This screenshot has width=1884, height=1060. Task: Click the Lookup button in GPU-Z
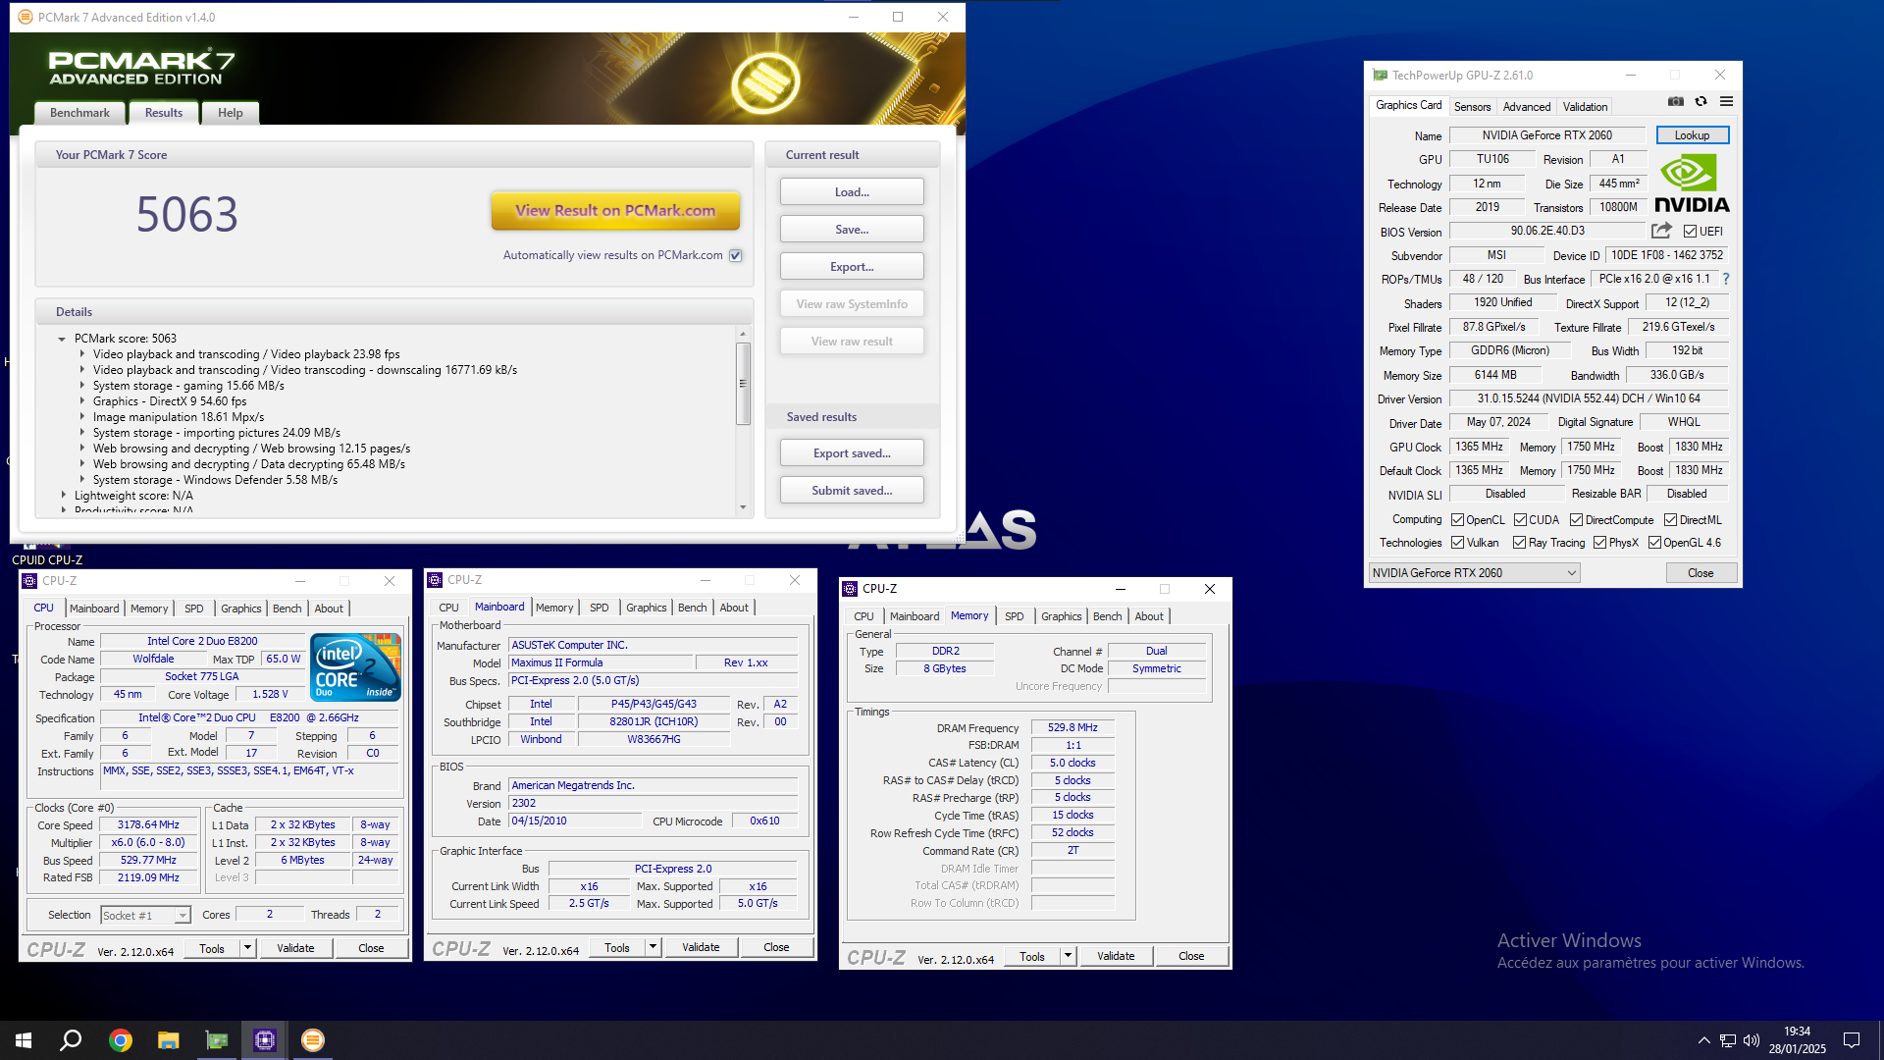point(1692,135)
